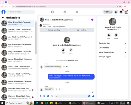Send a voice clip with microphone icon
This screenshot has width=131, height=105.
[x=41, y=96]
